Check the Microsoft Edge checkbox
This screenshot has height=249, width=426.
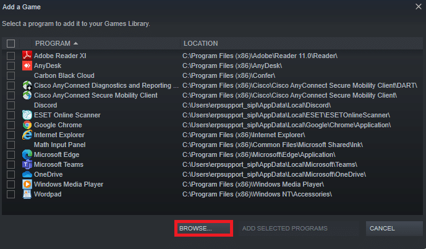[11, 155]
